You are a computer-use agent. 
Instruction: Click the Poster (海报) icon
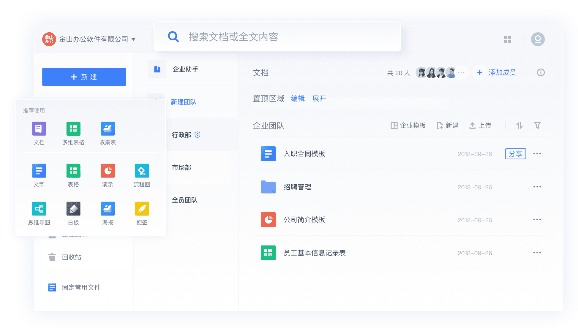point(108,209)
